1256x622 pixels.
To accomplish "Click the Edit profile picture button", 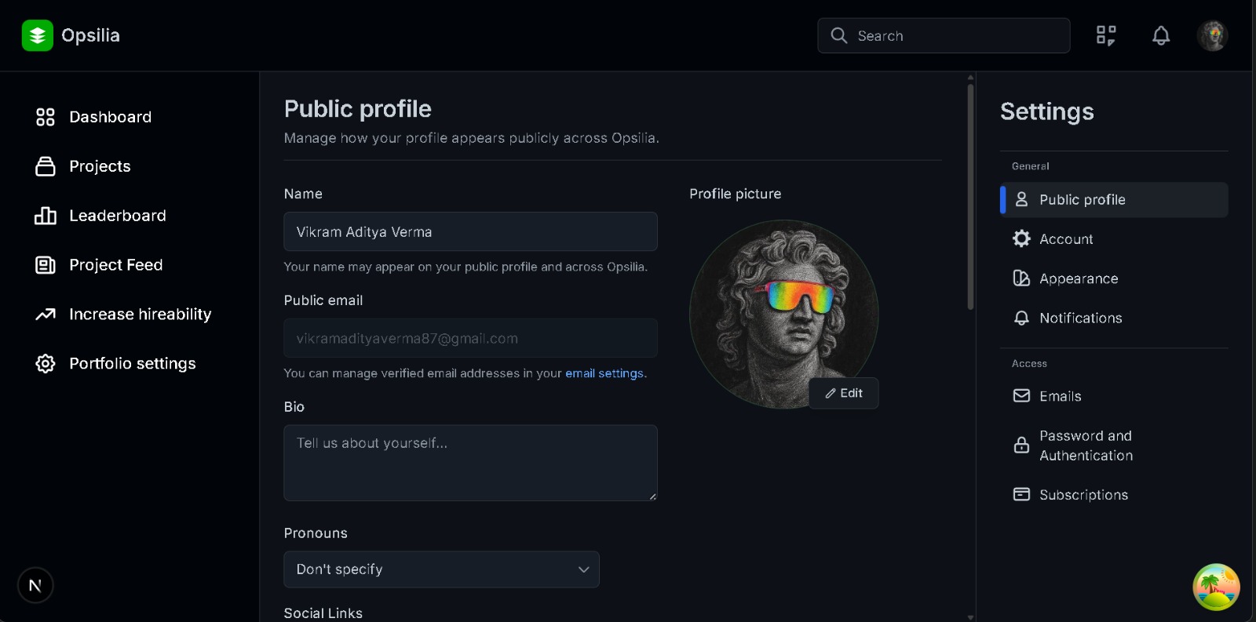I will pos(844,393).
